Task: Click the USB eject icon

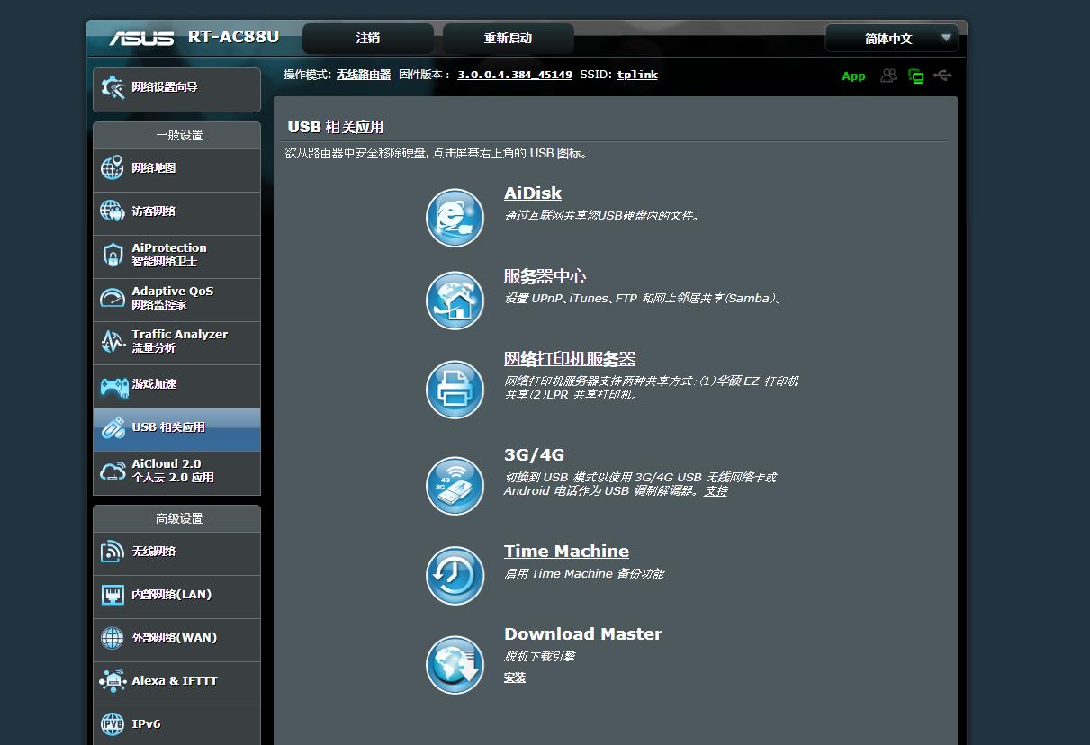Action: coord(942,76)
